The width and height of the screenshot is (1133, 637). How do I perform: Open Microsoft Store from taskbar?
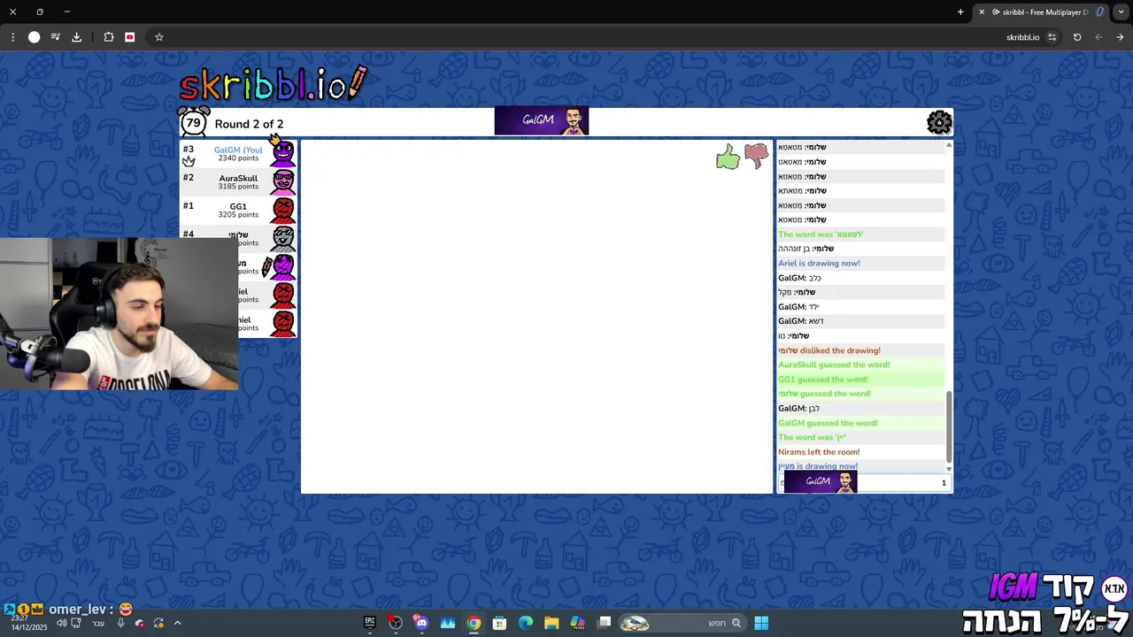click(499, 623)
